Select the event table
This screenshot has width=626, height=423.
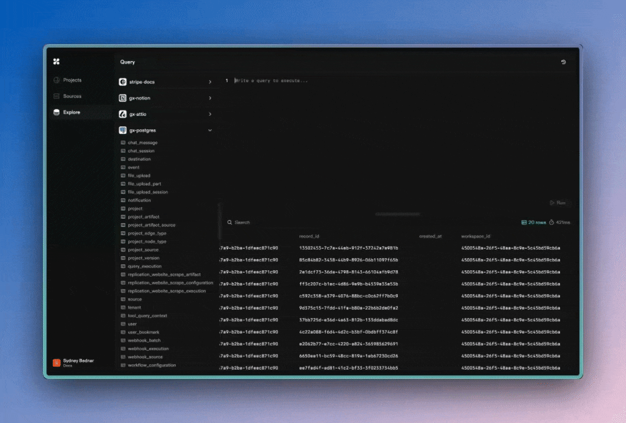tap(134, 167)
